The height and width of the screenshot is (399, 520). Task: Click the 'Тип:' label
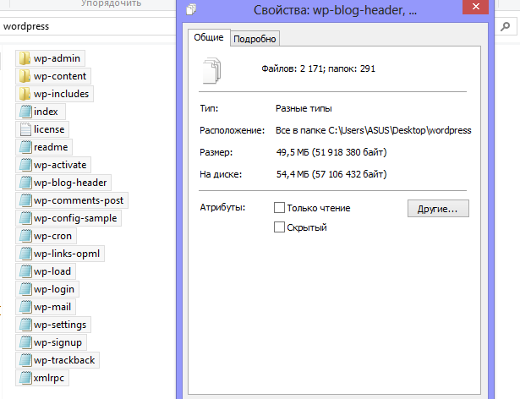point(209,108)
